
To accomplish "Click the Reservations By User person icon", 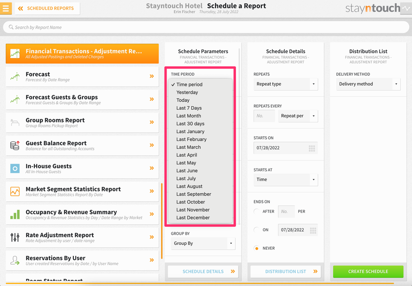I will 15,260.
